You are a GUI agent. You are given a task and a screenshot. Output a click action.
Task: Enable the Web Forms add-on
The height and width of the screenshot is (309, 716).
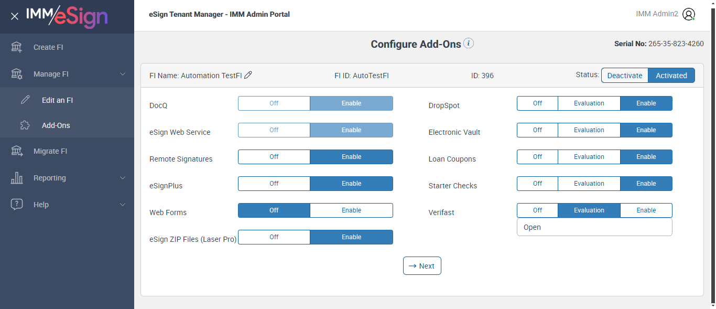pyautogui.click(x=351, y=210)
